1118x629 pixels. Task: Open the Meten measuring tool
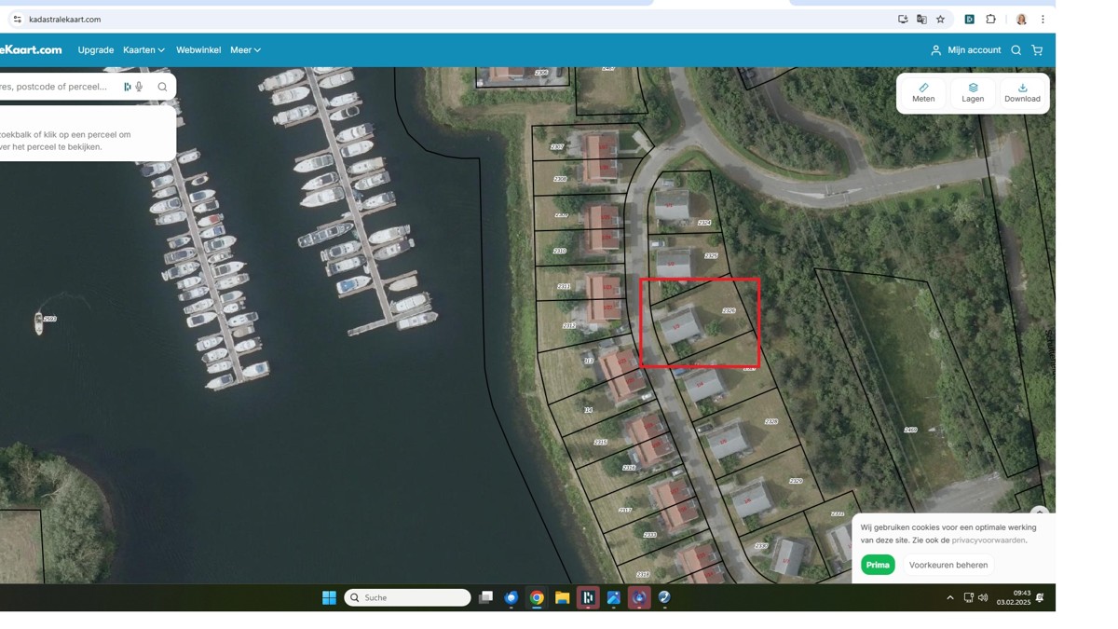pos(923,93)
